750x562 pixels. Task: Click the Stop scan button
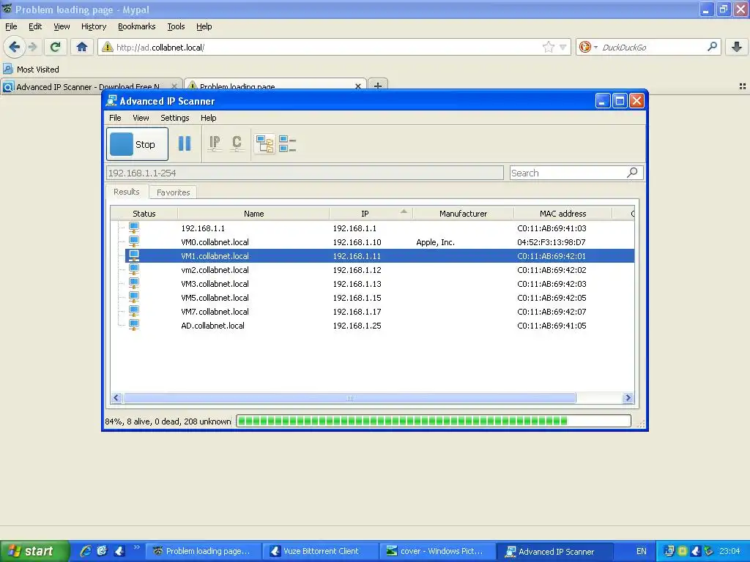(x=137, y=144)
